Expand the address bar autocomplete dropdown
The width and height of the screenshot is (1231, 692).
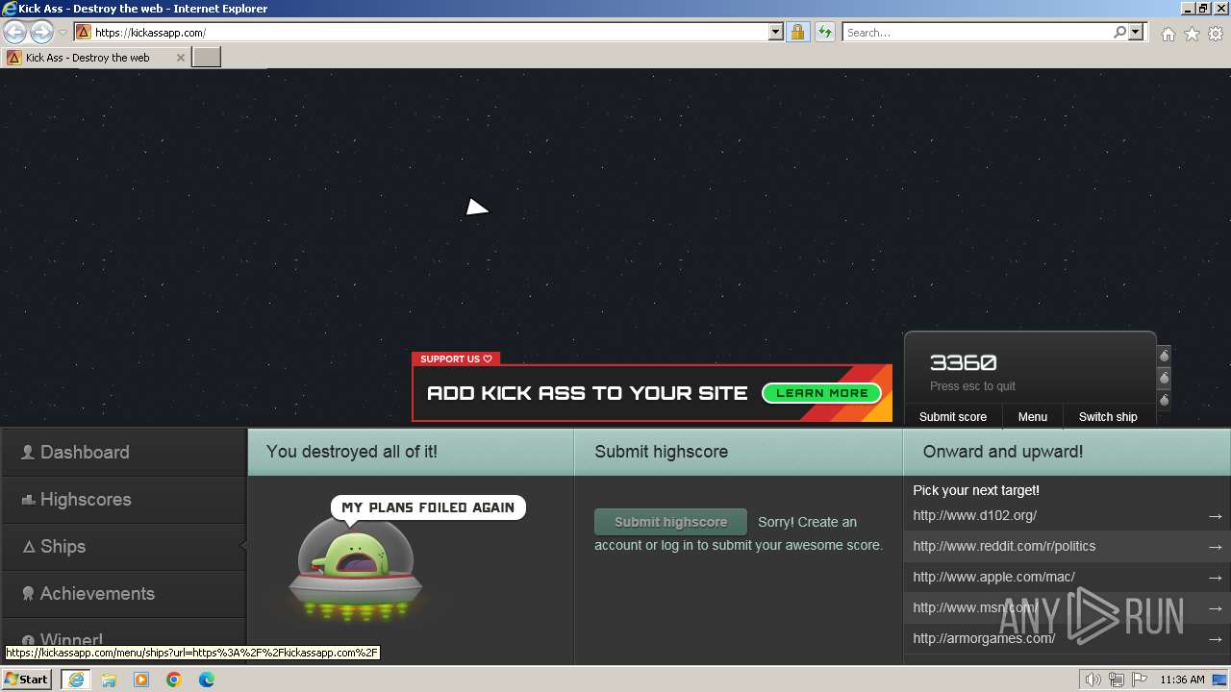[776, 32]
